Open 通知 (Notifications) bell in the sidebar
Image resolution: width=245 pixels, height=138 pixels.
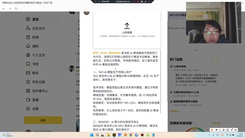pyautogui.click(x=32, y=46)
